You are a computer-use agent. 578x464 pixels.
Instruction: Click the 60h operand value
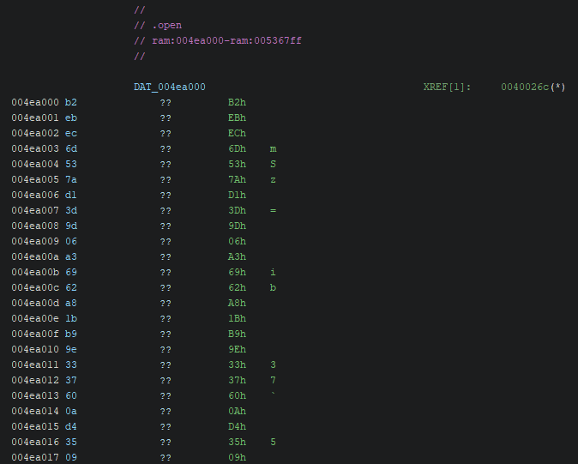237,396
